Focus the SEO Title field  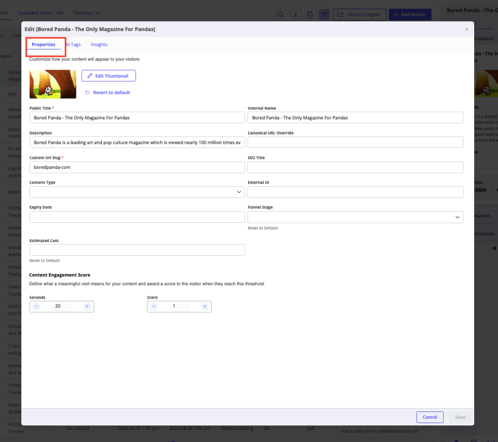coord(356,167)
